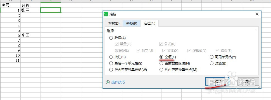This screenshot has height=100, width=271.
Task: Open the 定位(G) tab
Action: pos(149,23)
